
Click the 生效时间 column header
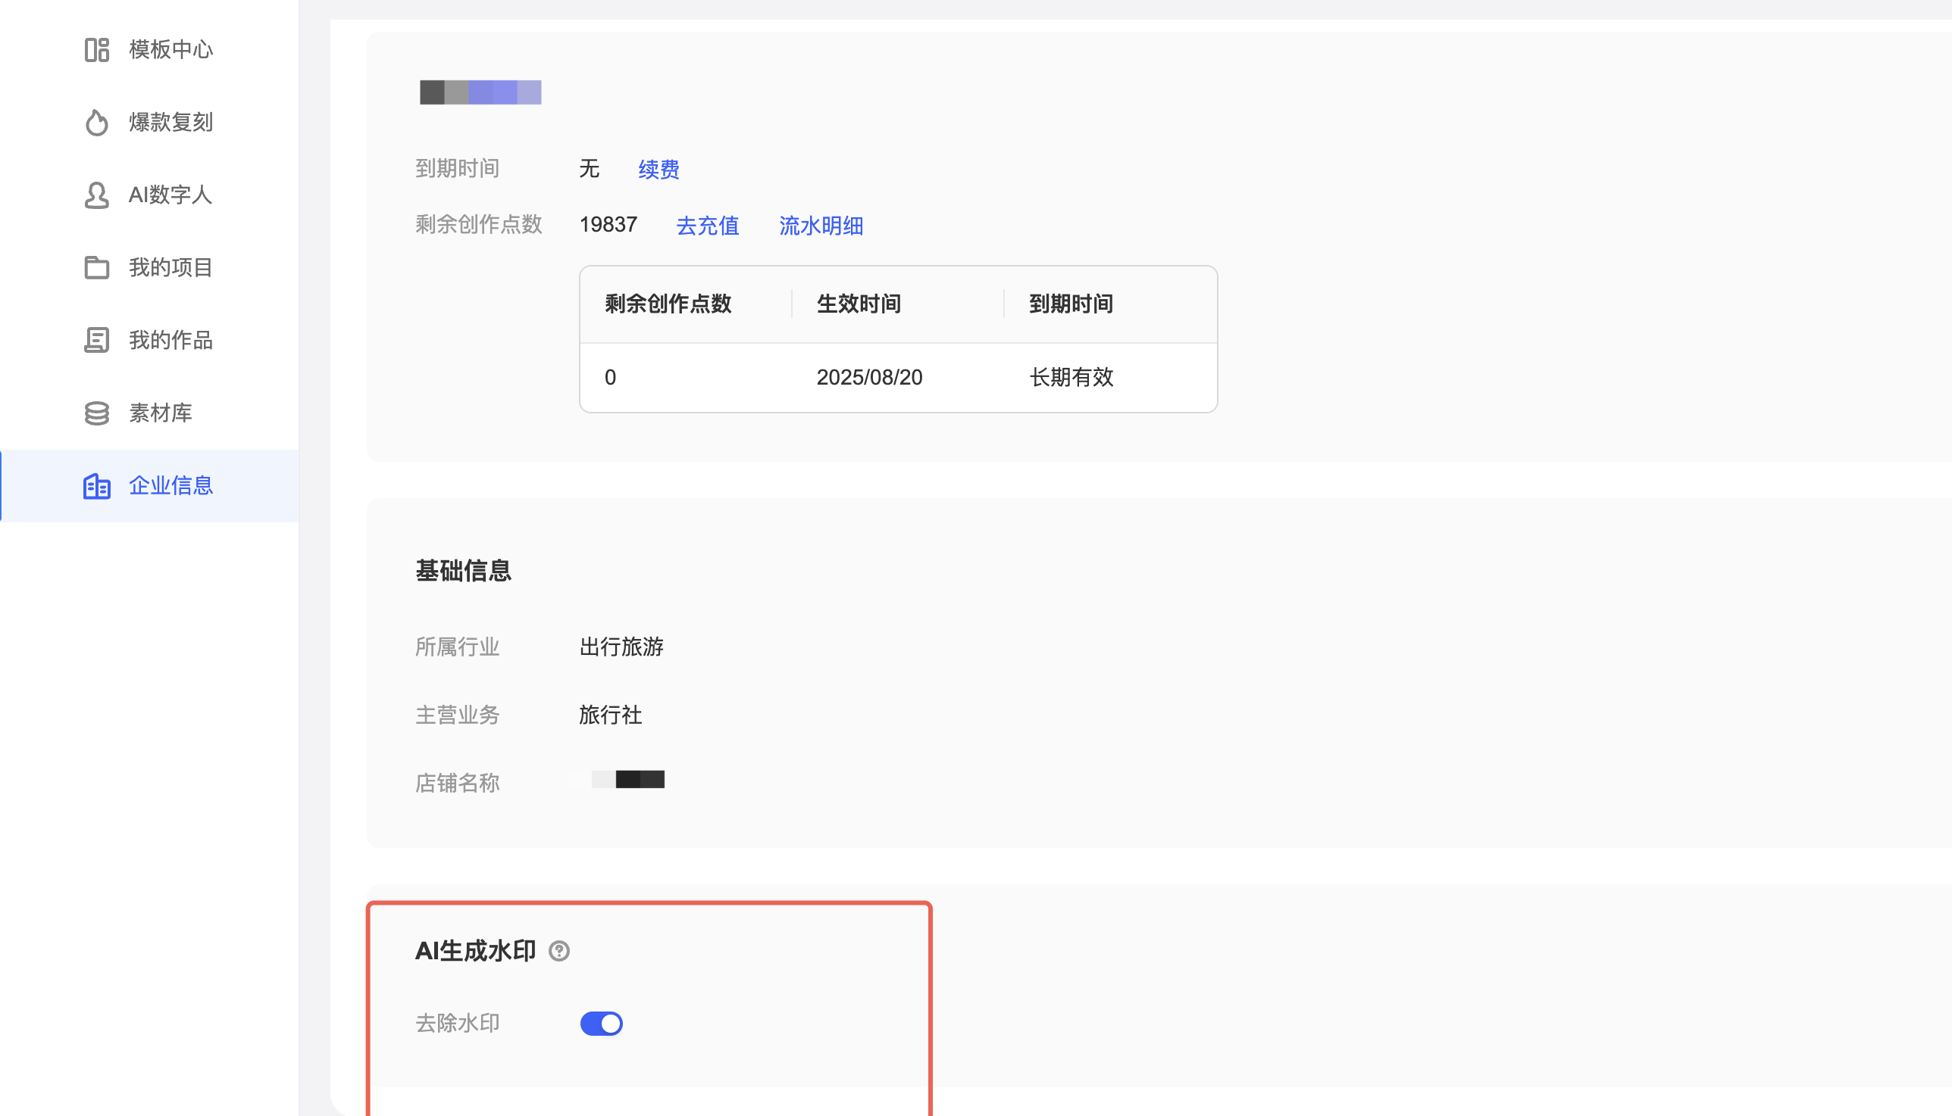point(859,304)
